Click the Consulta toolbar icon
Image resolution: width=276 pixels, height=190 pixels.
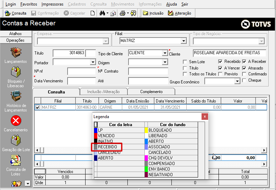8,13
